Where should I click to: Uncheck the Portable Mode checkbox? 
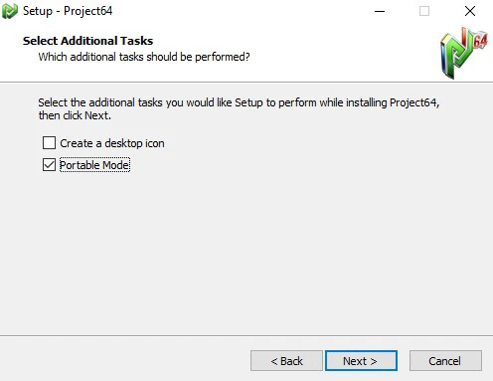[x=49, y=165]
